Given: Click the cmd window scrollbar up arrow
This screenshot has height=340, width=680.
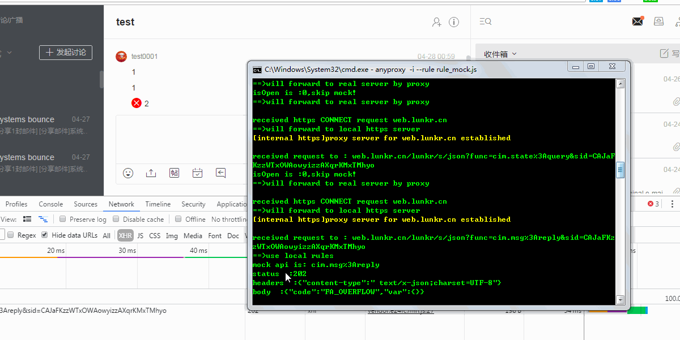Looking at the screenshot, I should point(620,84).
